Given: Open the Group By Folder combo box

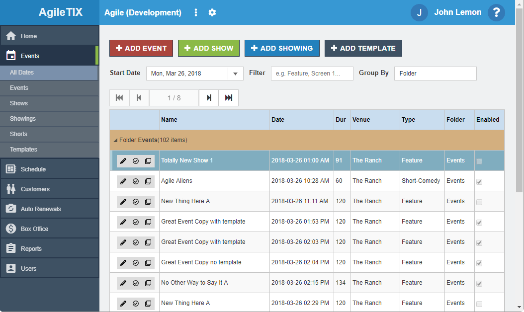Looking at the screenshot, I should pos(435,74).
